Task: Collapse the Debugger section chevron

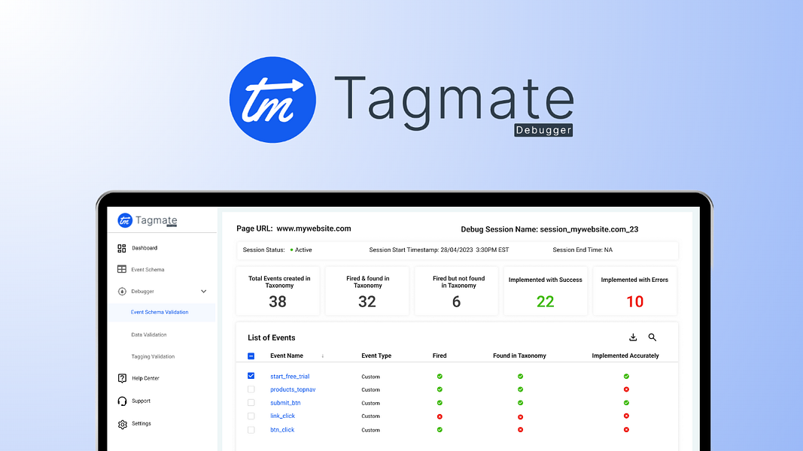Action: click(x=203, y=290)
